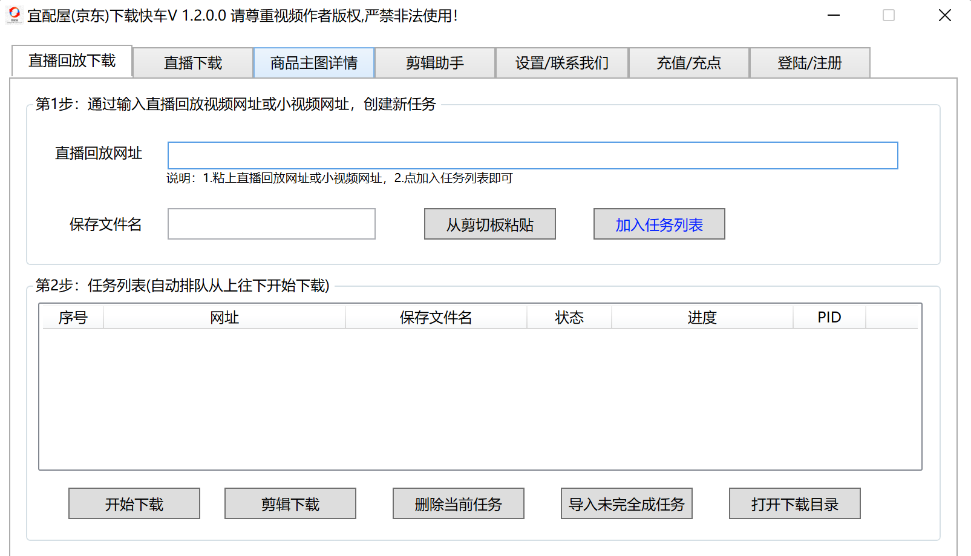Click the app logo icon in title bar
Image resolution: width=971 pixels, height=556 pixels.
[x=15, y=15]
